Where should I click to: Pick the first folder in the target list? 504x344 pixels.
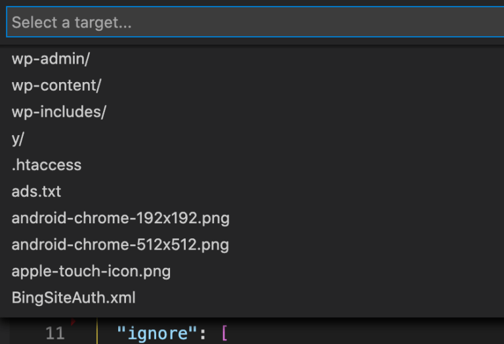pos(51,59)
